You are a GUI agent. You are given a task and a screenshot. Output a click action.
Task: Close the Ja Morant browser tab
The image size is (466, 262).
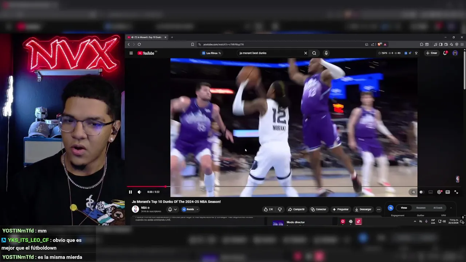(165, 37)
